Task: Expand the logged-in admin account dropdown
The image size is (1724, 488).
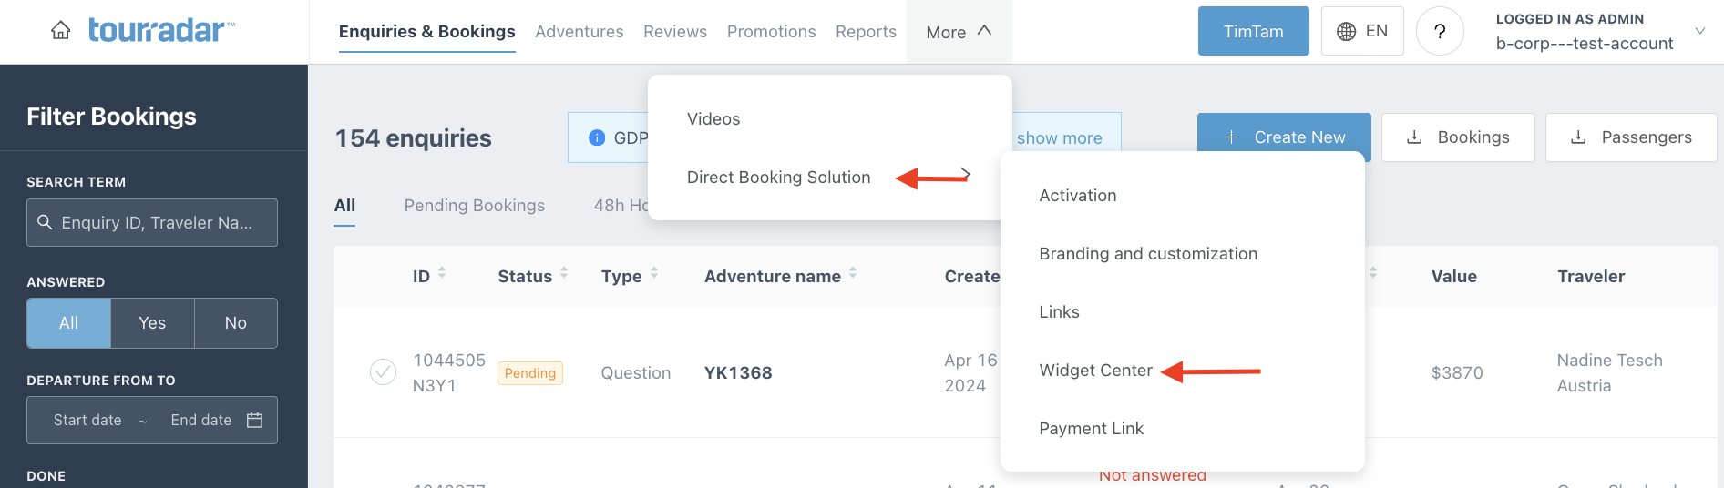Action: click(x=1699, y=31)
